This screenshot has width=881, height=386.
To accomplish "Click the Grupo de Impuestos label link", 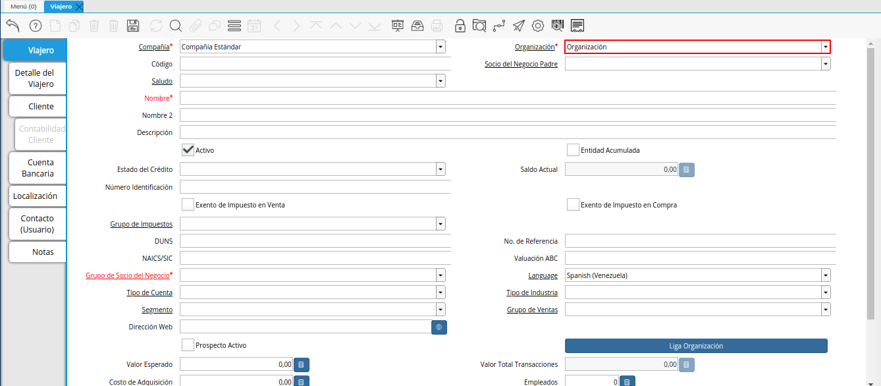I will (141, 225).
